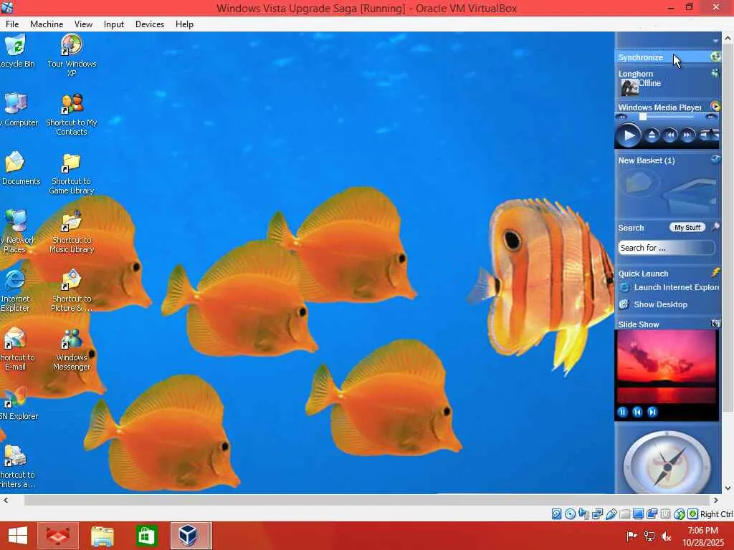Go to next slide show picture
Viewport: 734px width, 550px height.
(652, 412)
